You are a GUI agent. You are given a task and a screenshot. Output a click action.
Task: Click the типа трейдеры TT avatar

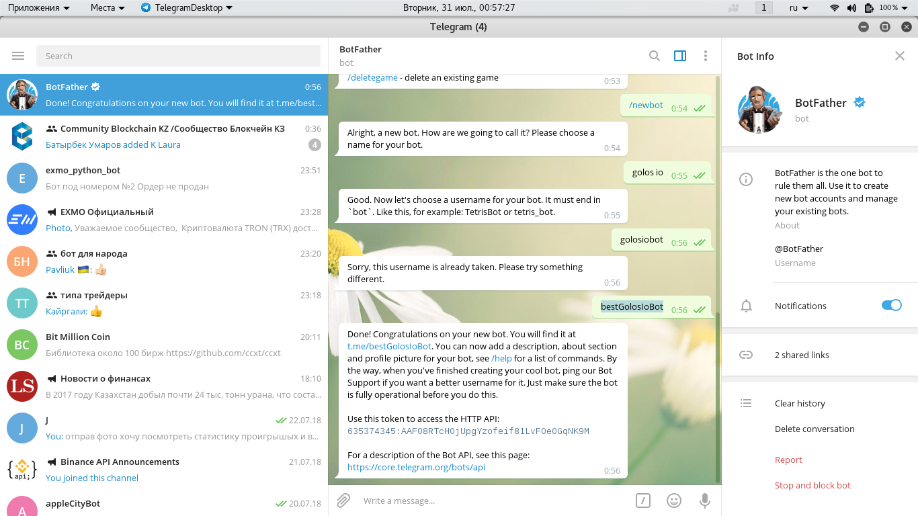coord(22,303)
